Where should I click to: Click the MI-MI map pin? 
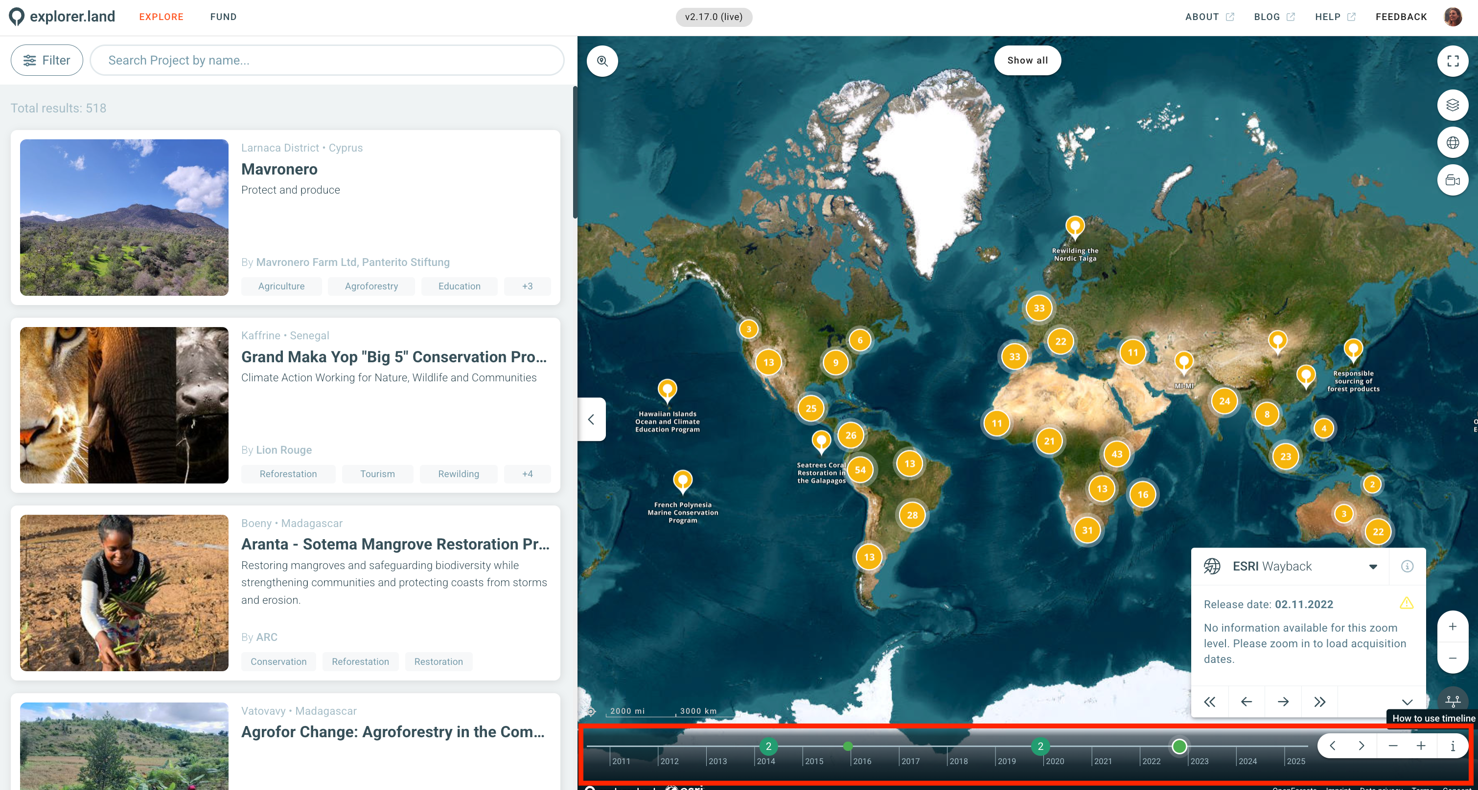[1184, 363]
